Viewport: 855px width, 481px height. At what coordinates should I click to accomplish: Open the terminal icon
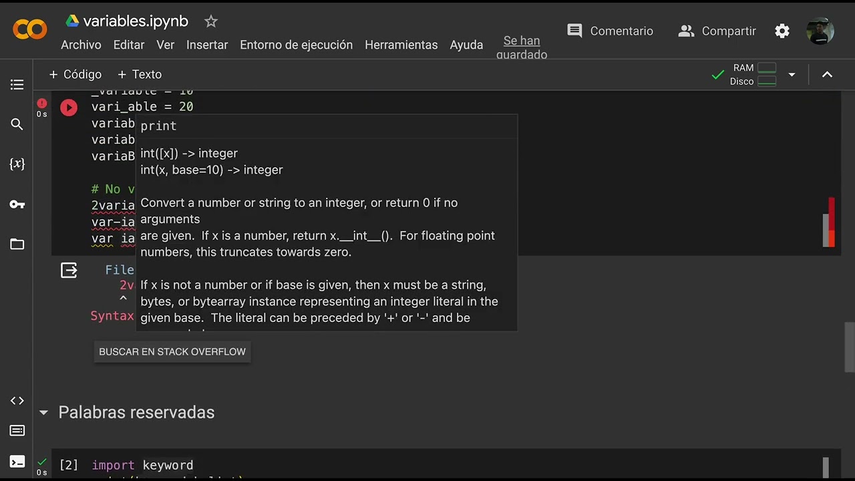pyautogui.click(x=17, y=462)
